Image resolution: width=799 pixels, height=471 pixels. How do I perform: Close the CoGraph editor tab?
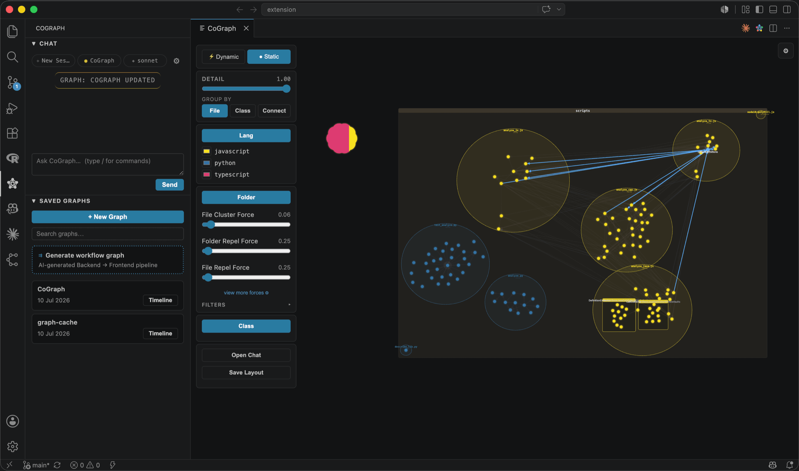pos(246,28)
